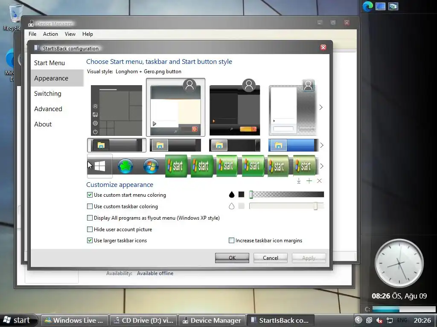This screenshot has height=327, width=437.
Task: Click the muted volume tray icon
Action: [379, 320]
